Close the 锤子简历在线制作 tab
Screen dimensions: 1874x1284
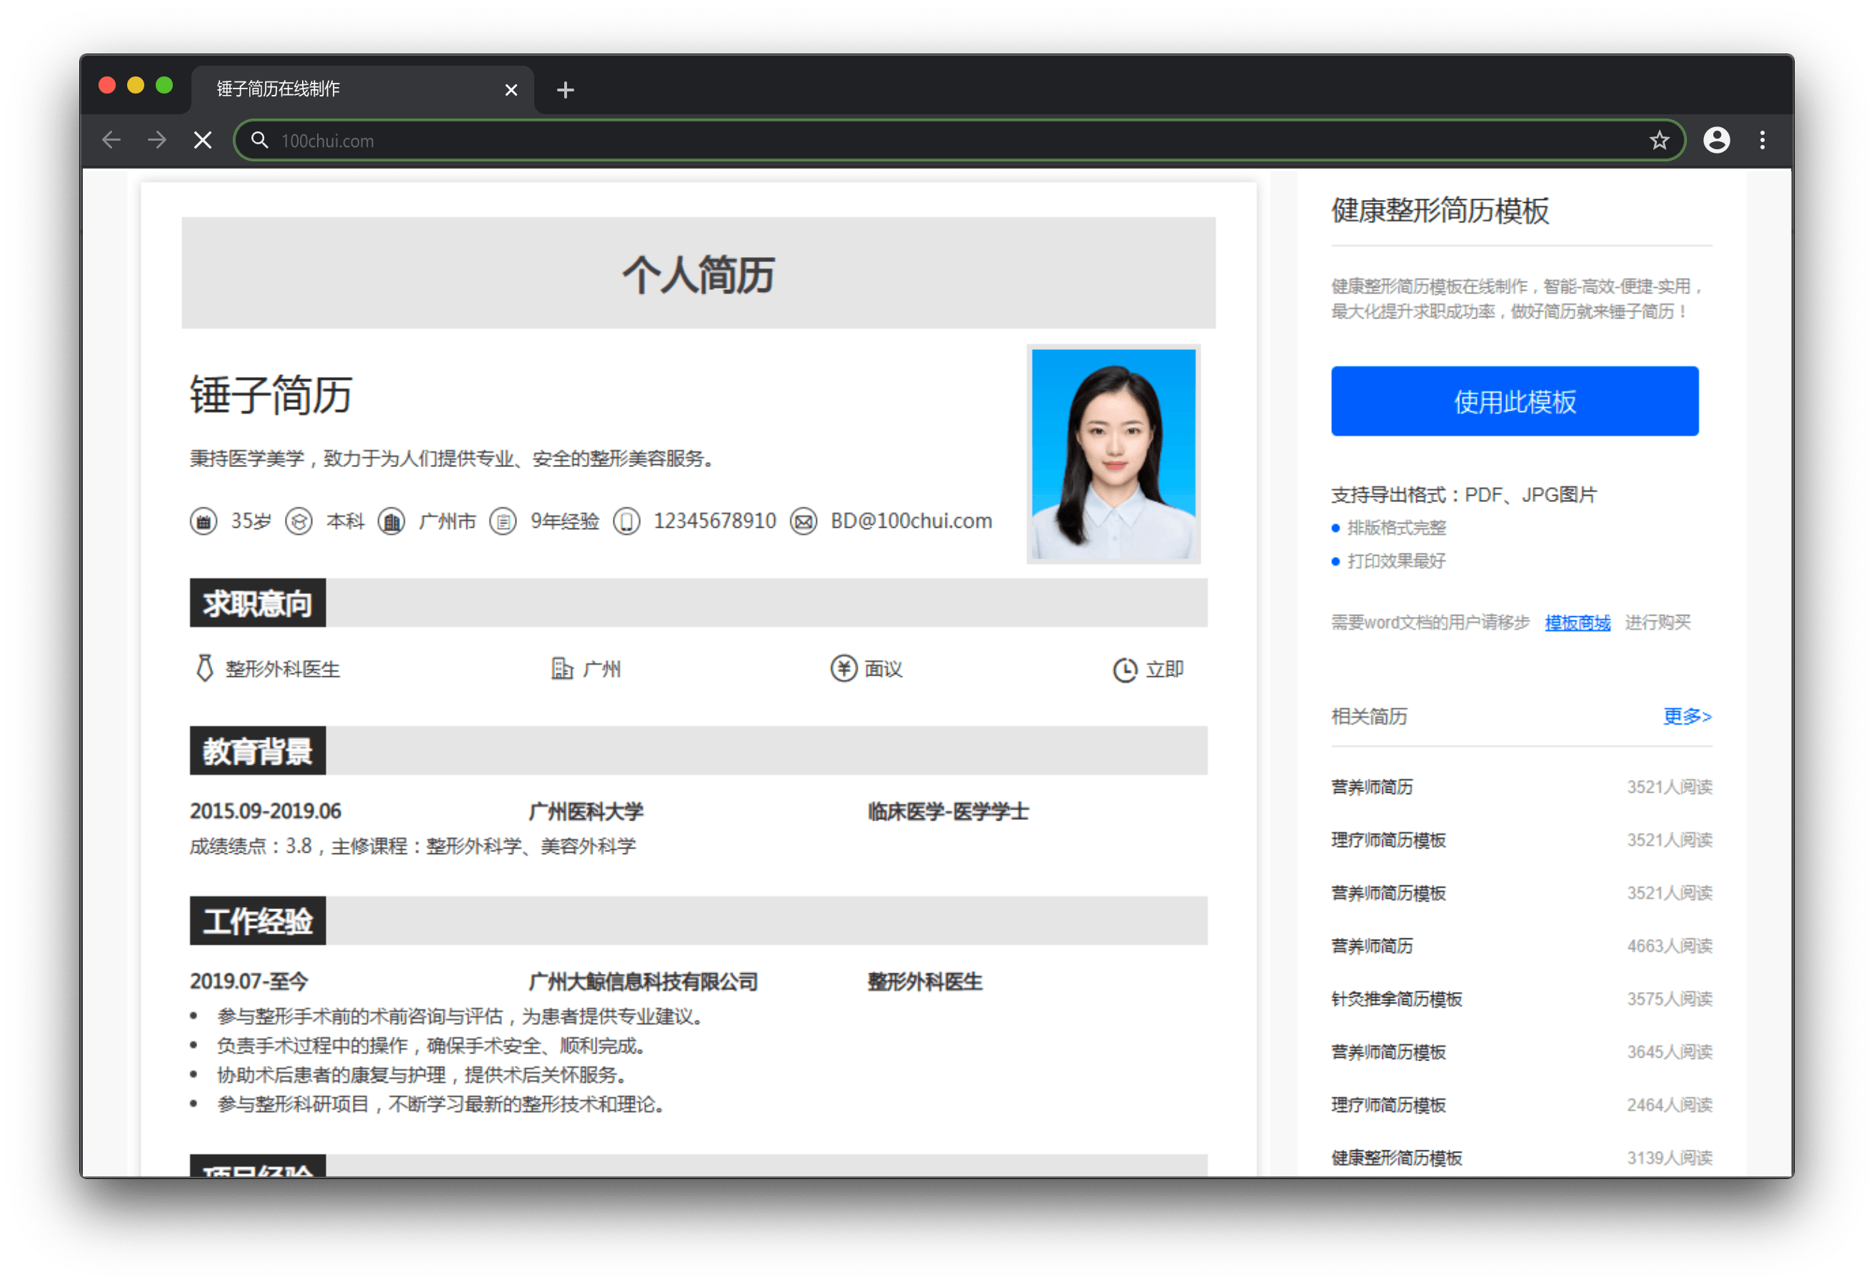click(x=511, y=89)
